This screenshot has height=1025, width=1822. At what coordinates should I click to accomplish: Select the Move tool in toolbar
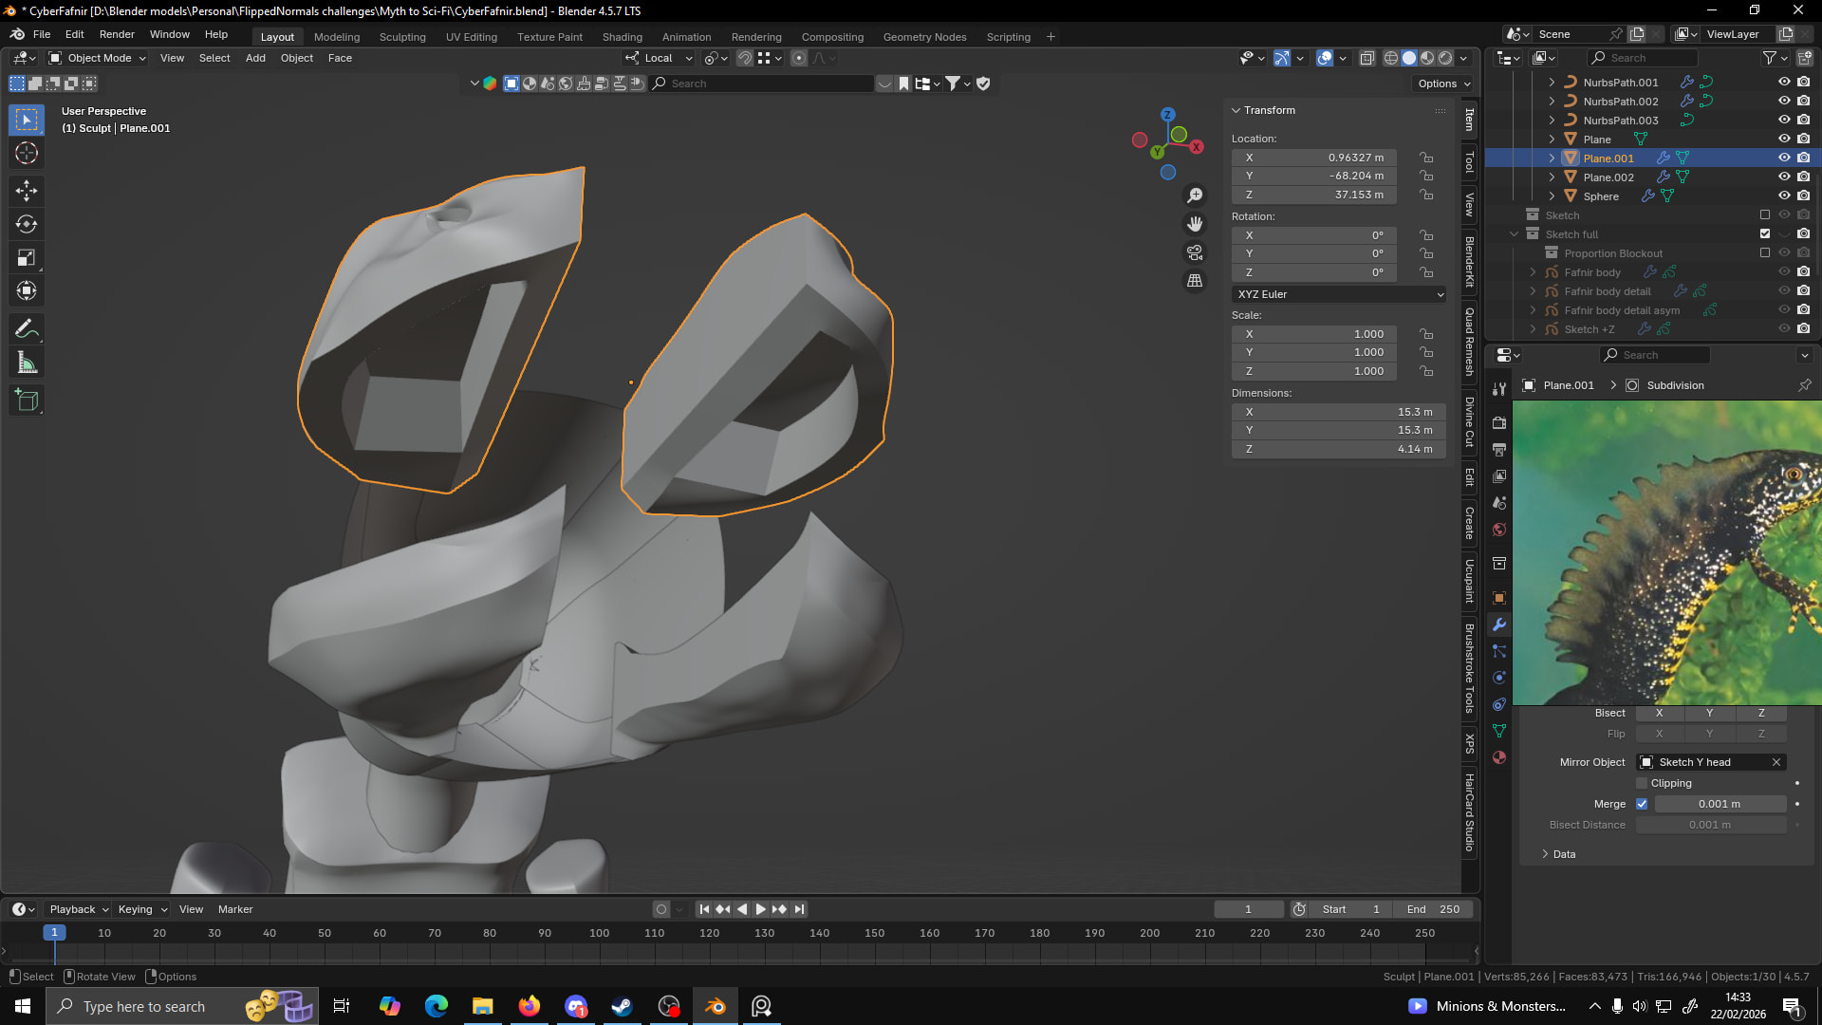point(27,191)
